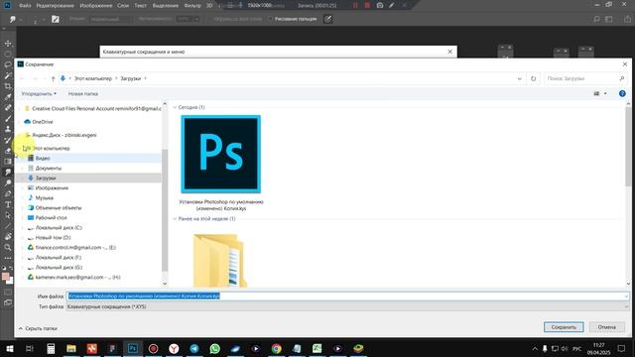Open the Telegram taskbar icon
The width and height of the screenshot is (635, 357).
194,348
